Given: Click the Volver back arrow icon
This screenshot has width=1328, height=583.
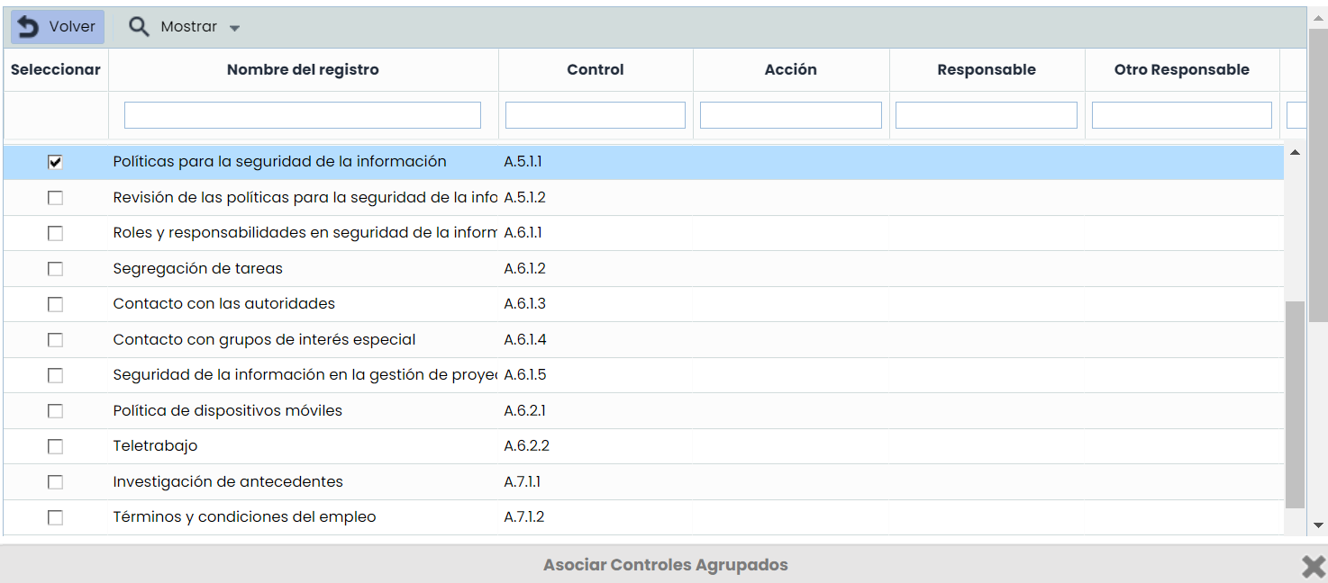Looking at the screenshot, I should [x=28, y=27].
